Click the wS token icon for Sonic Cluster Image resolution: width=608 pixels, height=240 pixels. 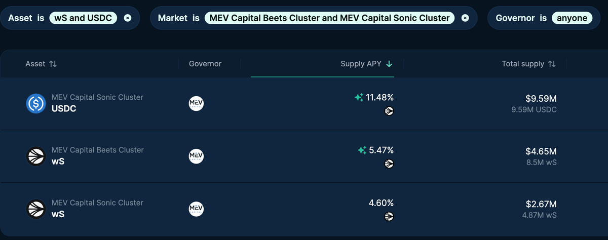coord(36,209)
